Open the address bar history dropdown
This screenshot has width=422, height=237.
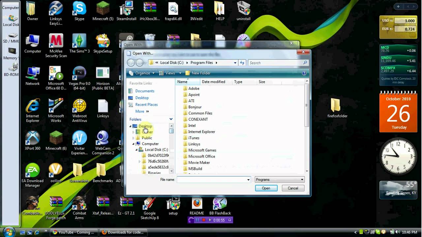coord(235,63)
